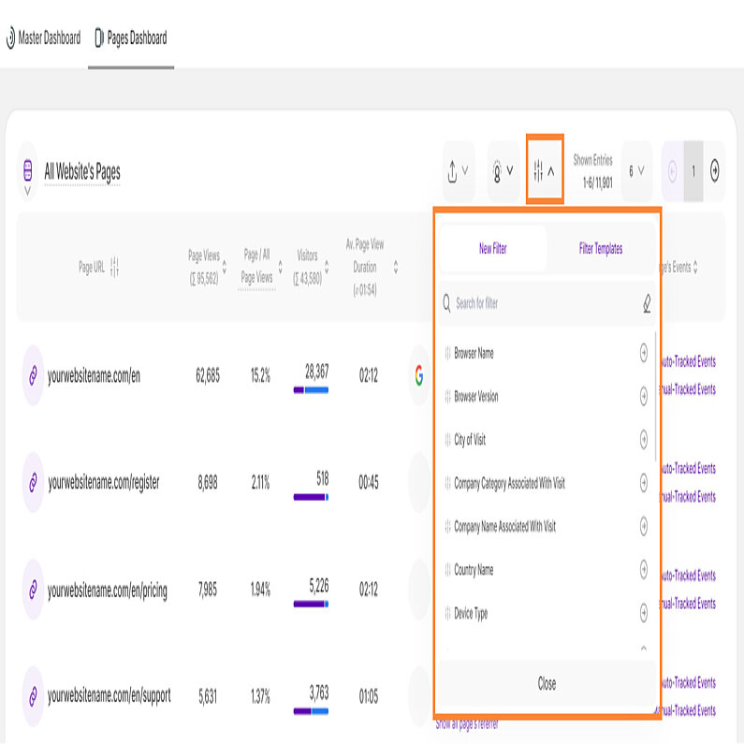This screenshot has width=744, height=744.
Task: Click the All Website's Pages database icon
Action: click(x=27, y=170)
